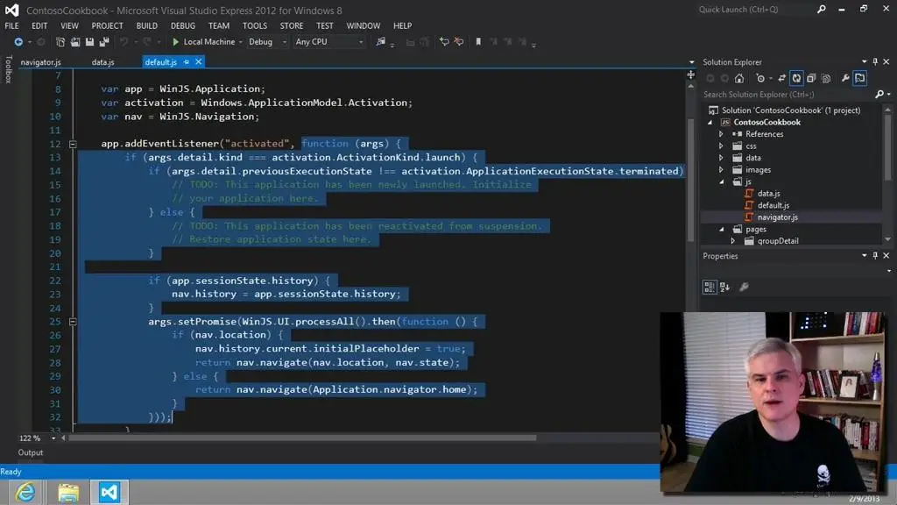Toggle the pin on the default.js tab

[187, 62]
